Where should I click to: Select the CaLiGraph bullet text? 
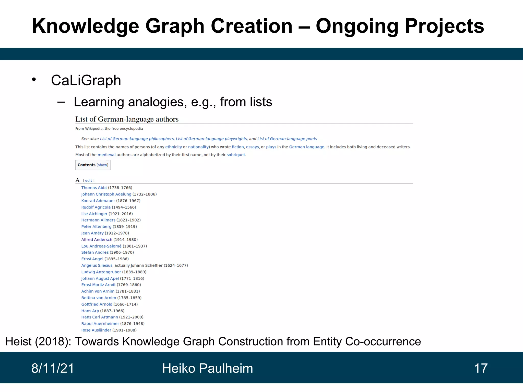click(86, 81)
